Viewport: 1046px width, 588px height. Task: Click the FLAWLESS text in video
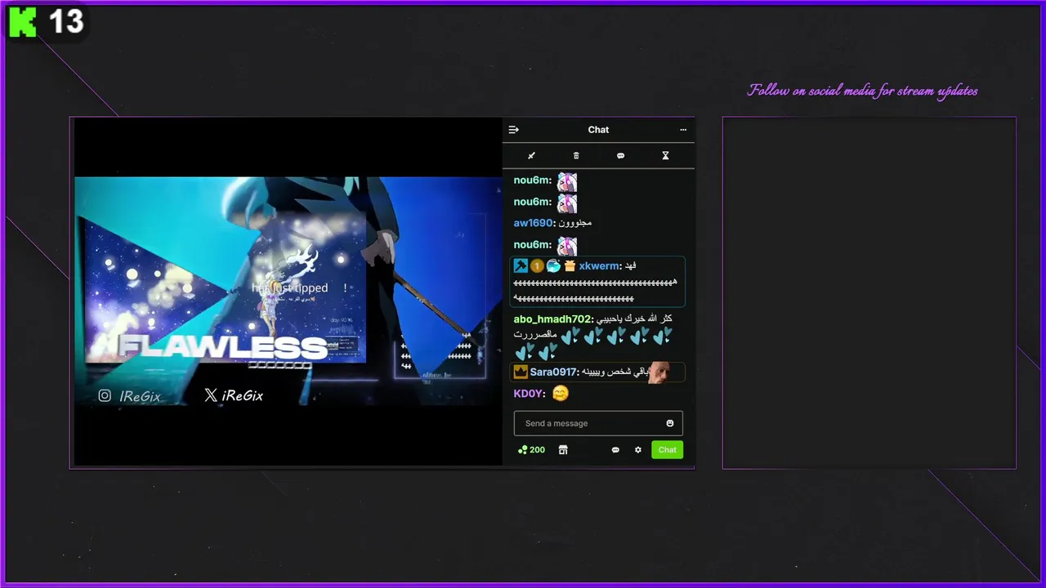223,347
